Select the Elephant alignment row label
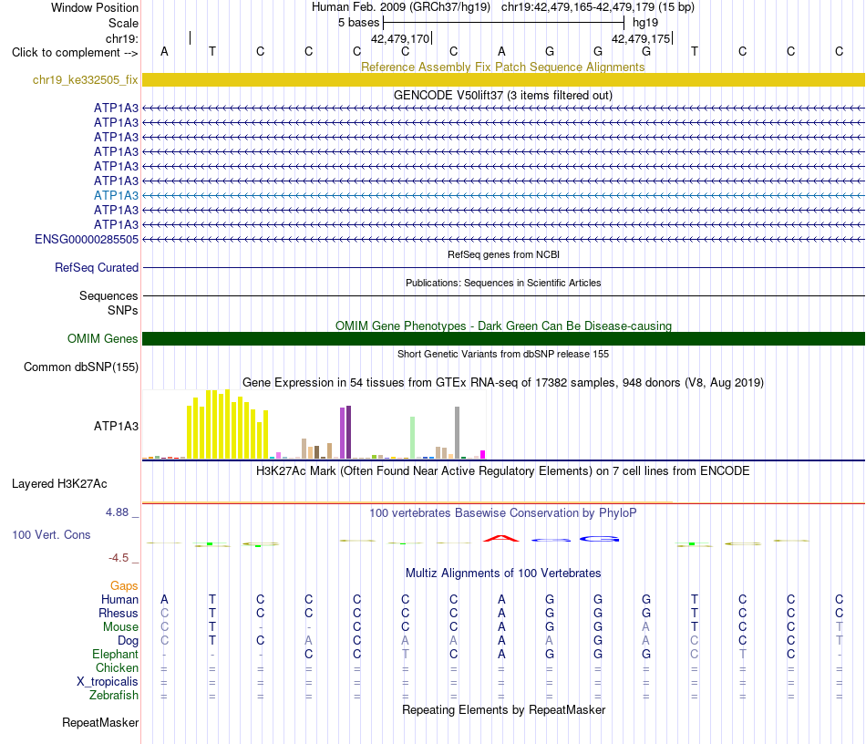This screenshot has width=866, height=744. point(115,654)
